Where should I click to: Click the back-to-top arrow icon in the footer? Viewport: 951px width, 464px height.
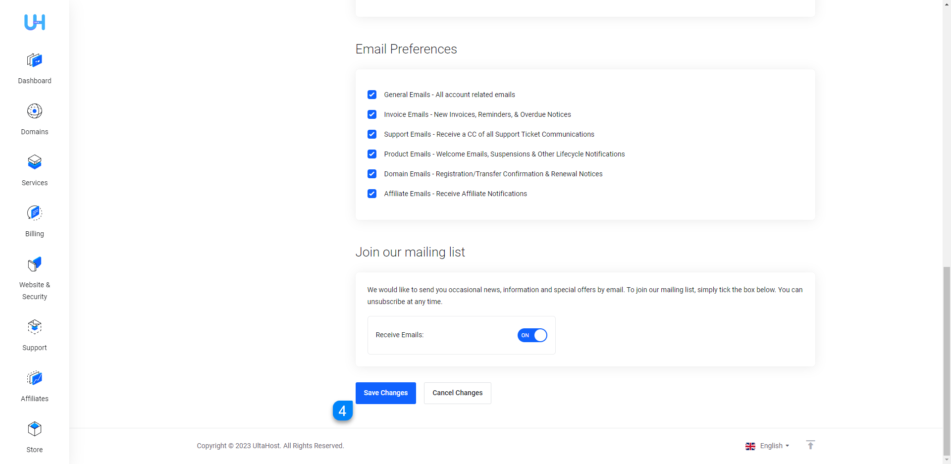tap(810, 445)
